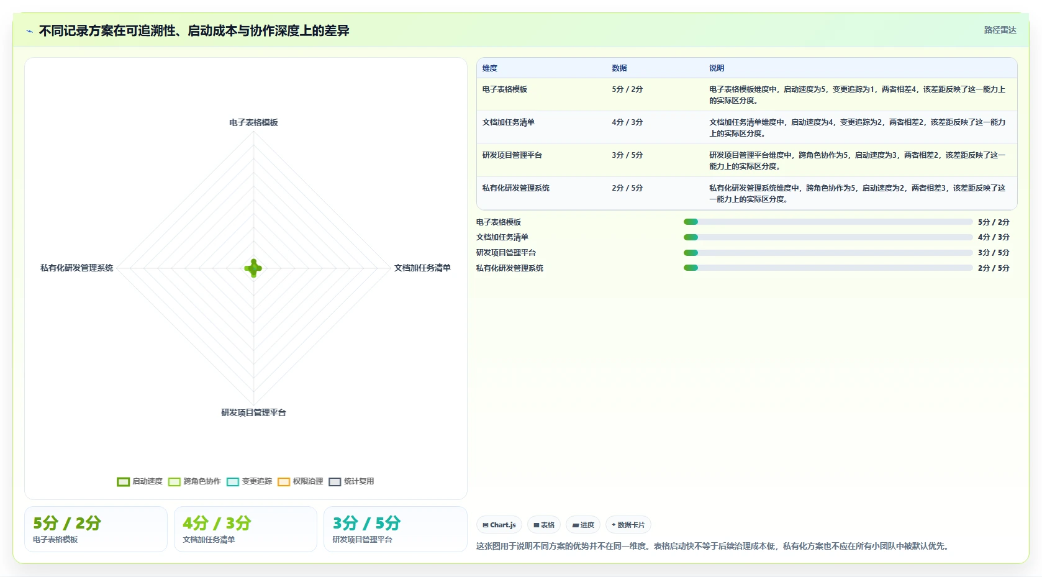This screenshot has height=577, width=1042.
Task: Click the 2分 / 5分 progress value
Action: tap(994, 268)
